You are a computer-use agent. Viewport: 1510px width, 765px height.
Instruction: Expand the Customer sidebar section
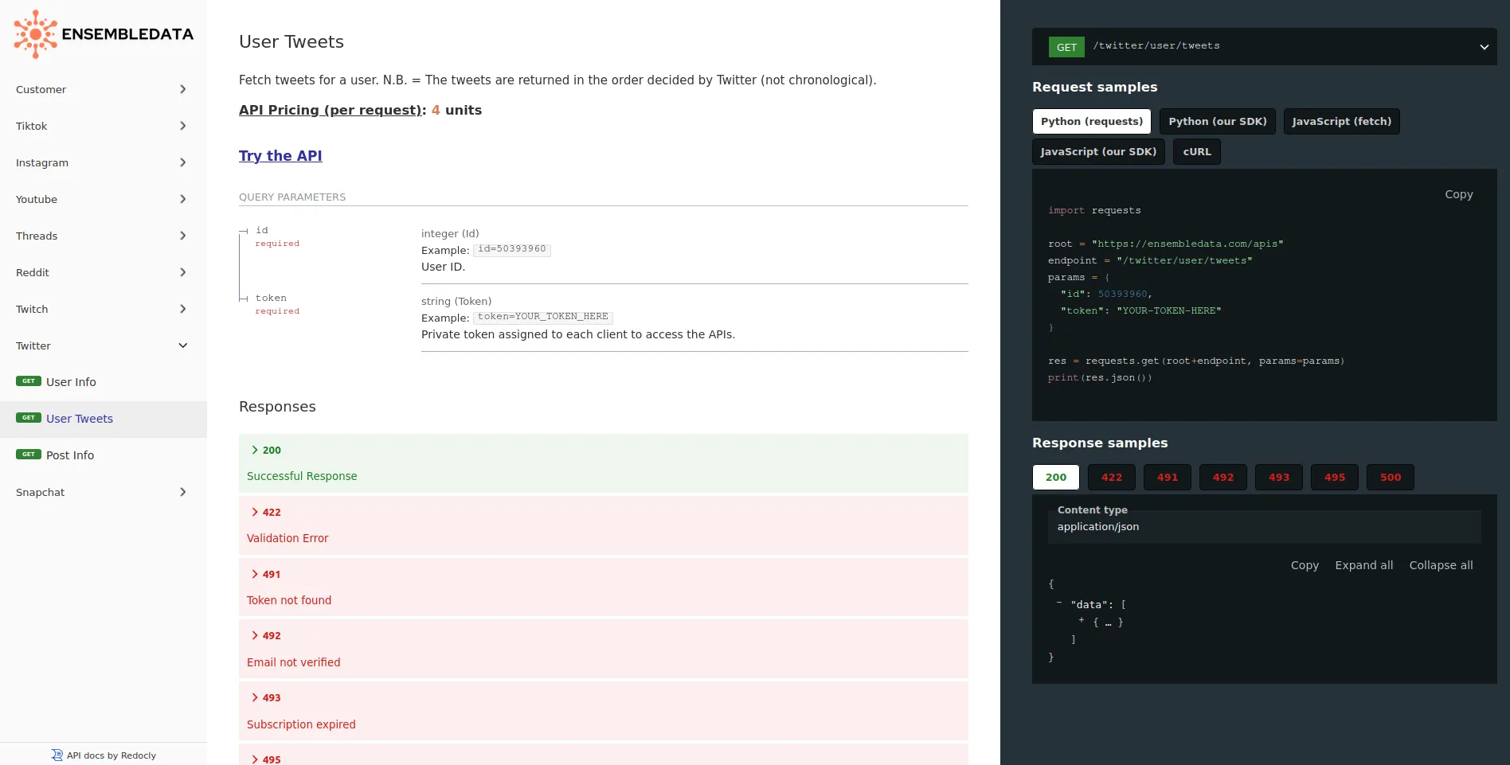(104, 89)
